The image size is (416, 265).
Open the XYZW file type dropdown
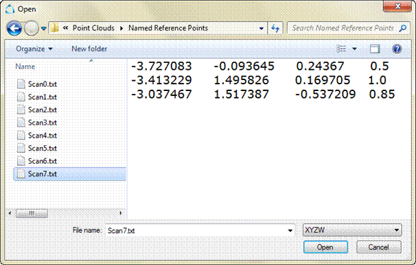click(352, 230)
